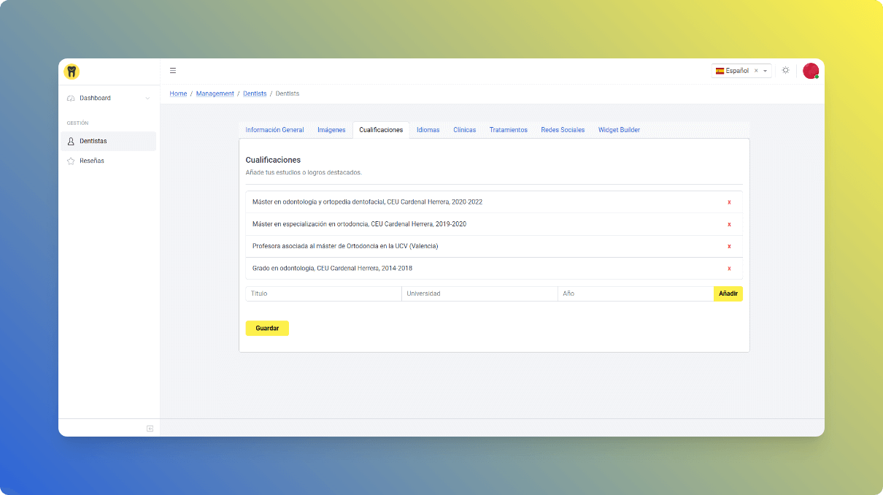
Task: Delete the Máster en odontología y ortopedia entry
Action: 729,202
